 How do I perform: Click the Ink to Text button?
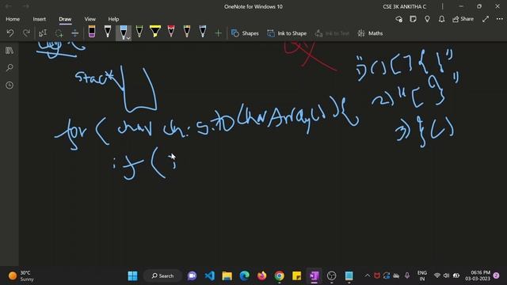pyautogui.click(x=332, y=33)
